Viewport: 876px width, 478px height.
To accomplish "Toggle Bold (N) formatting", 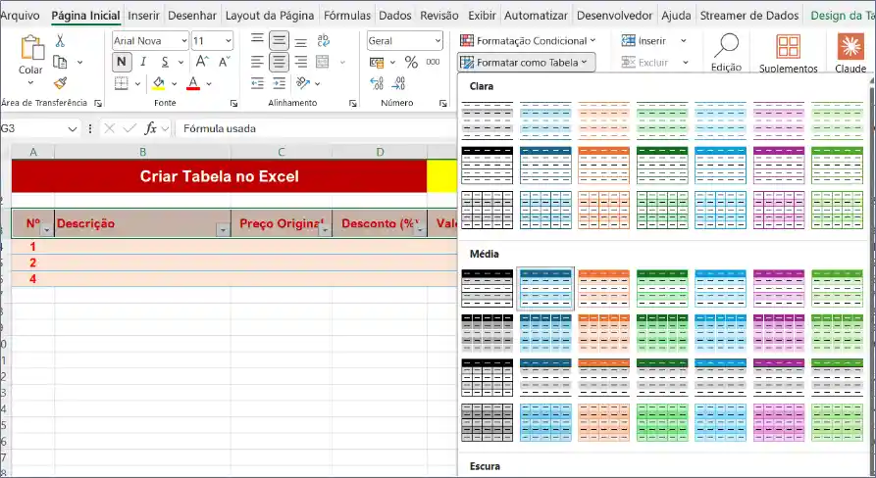I will click(x=122, y=62).
